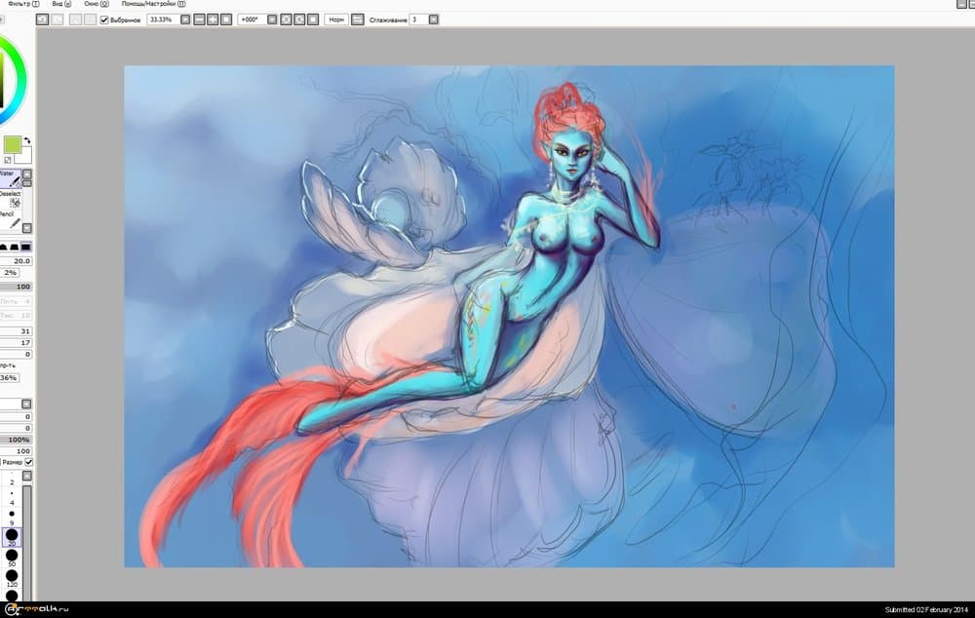Click the Норм button
The width and height of the screenshot is (975, 618).
[x=335, y=19]
